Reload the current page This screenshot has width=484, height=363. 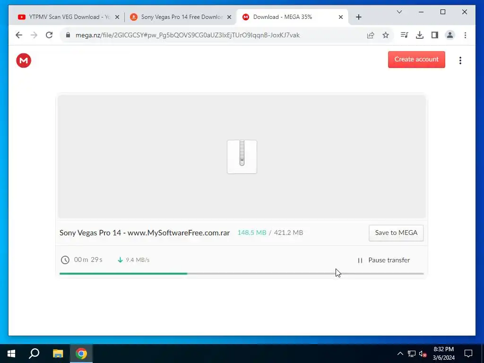49,35
